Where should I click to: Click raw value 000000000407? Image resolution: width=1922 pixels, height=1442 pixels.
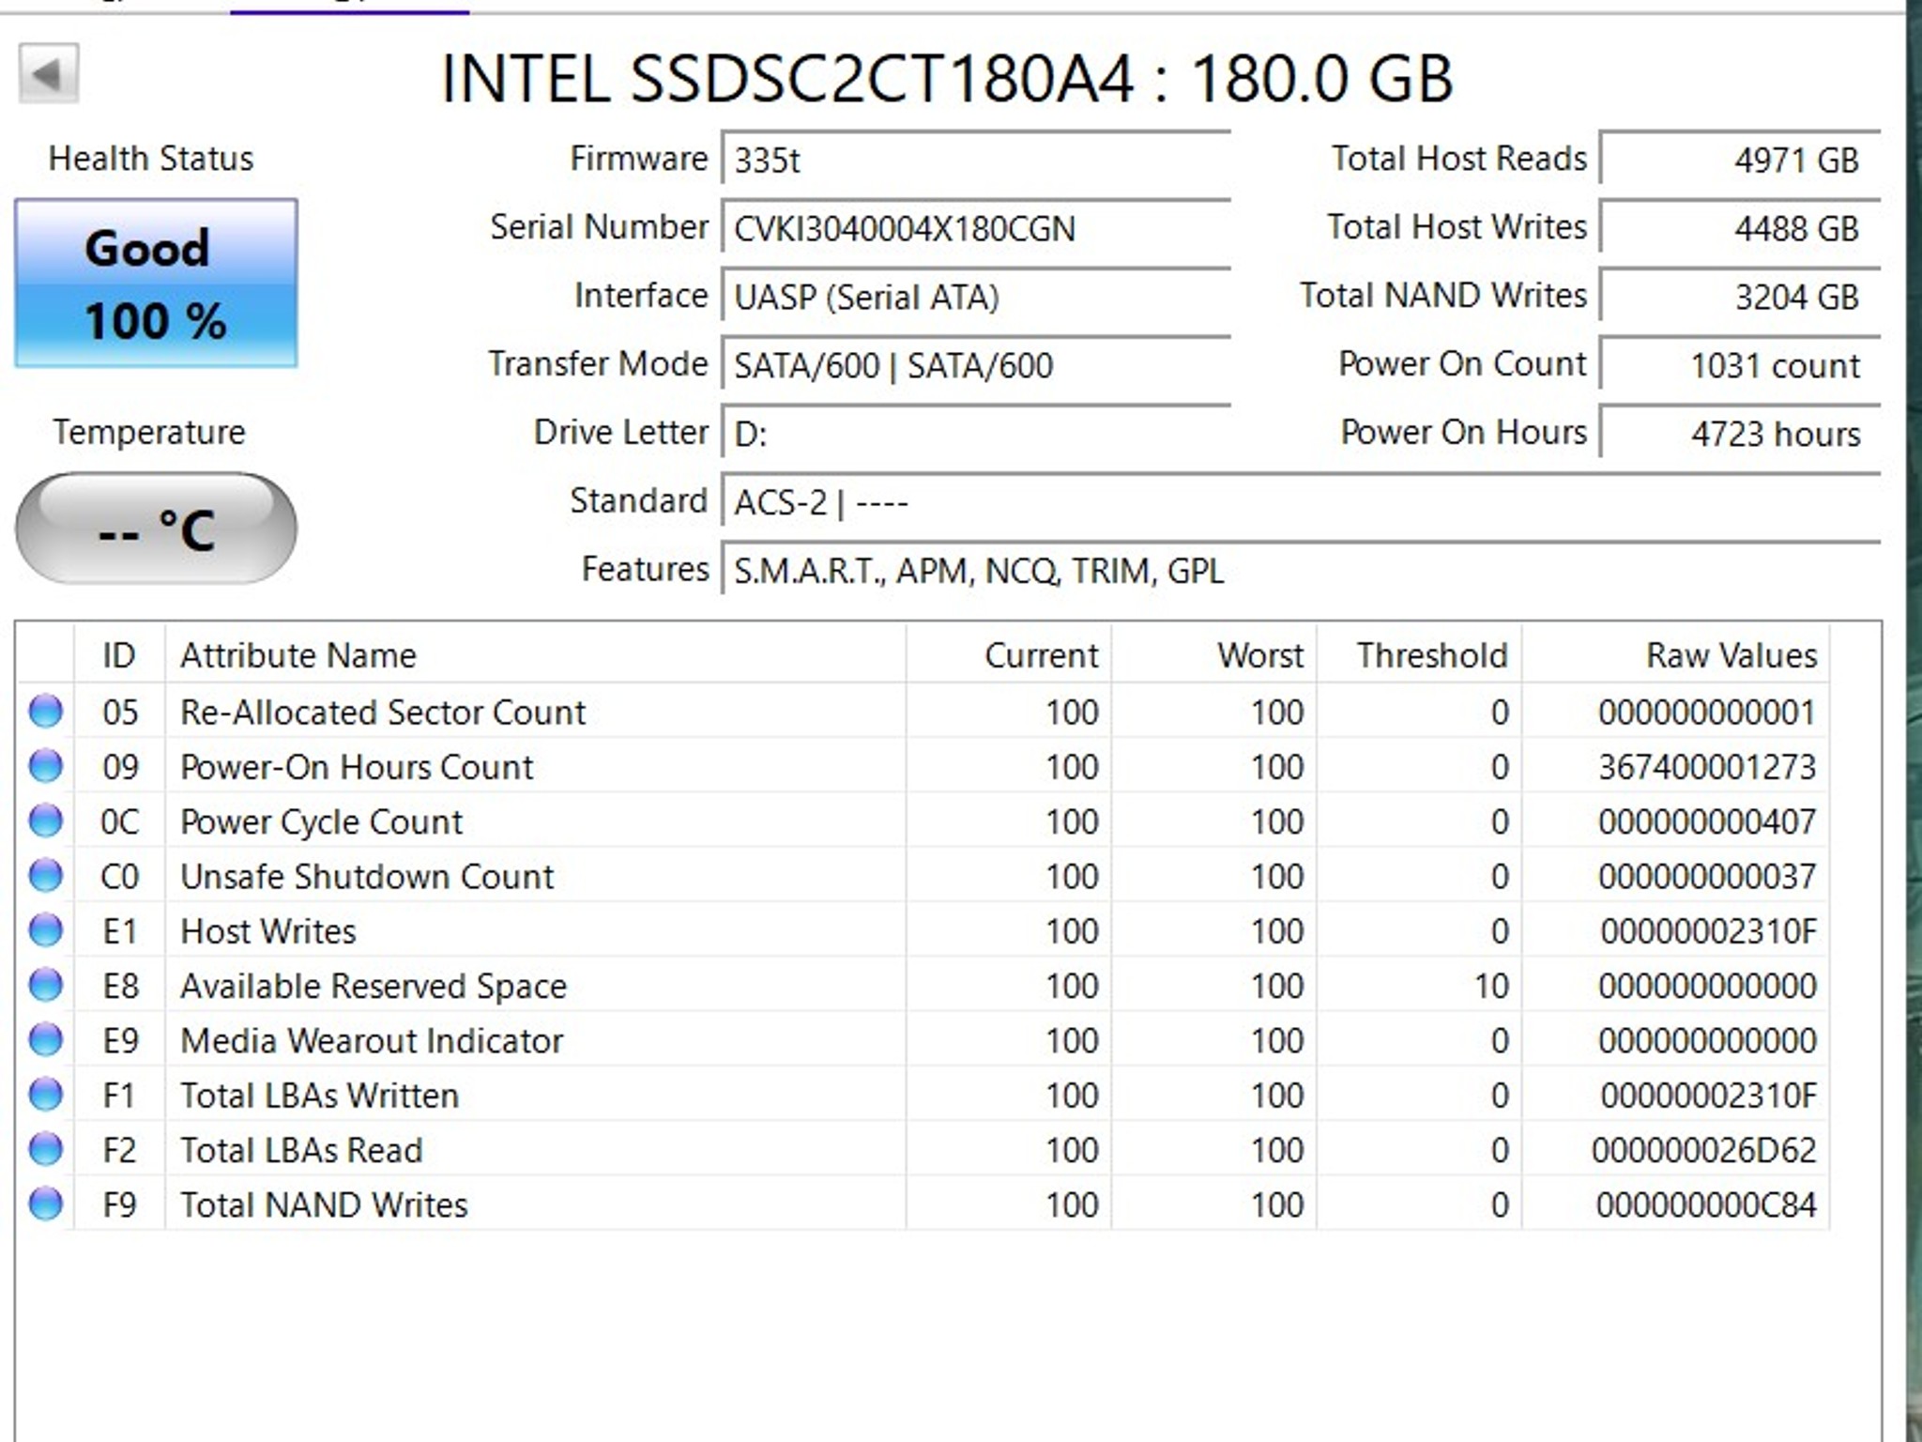tap(1707, 821)
